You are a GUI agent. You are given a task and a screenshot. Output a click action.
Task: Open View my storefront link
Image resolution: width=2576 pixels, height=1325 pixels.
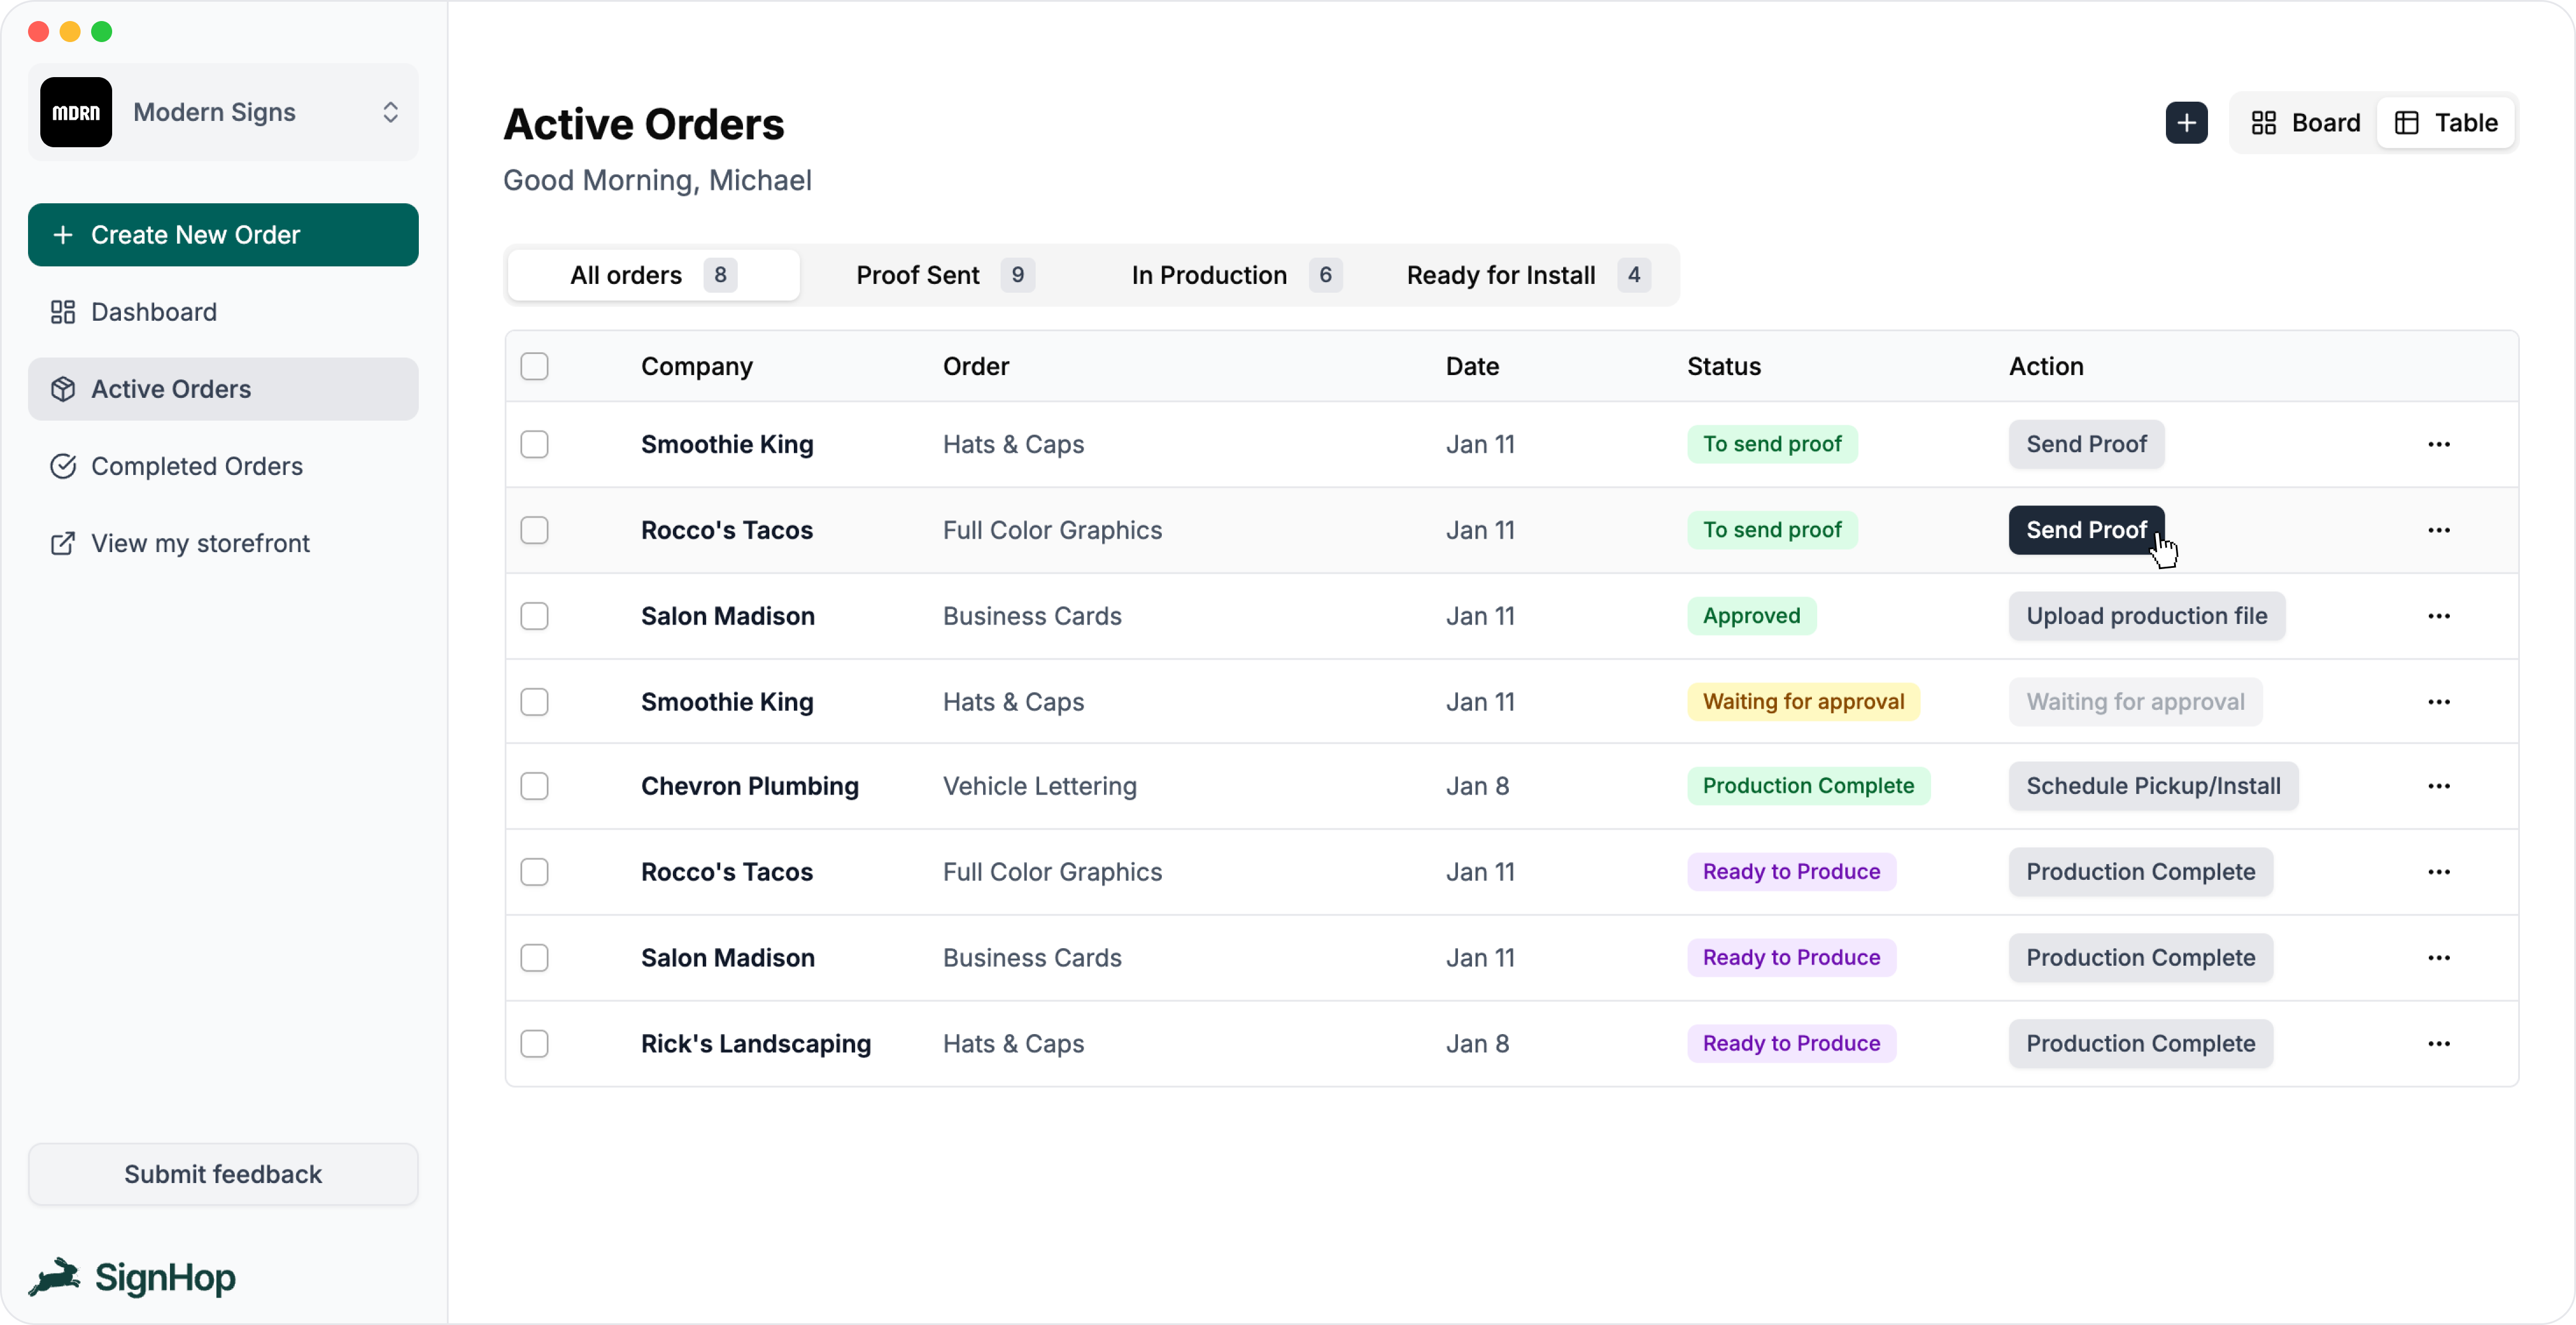(200, 543)
